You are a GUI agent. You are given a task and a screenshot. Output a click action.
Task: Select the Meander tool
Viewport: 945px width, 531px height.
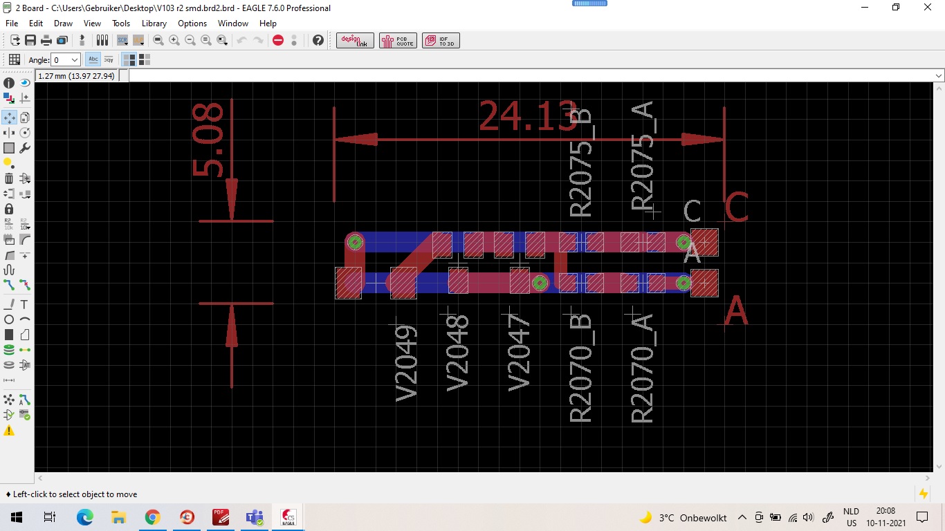coord(9,270)
